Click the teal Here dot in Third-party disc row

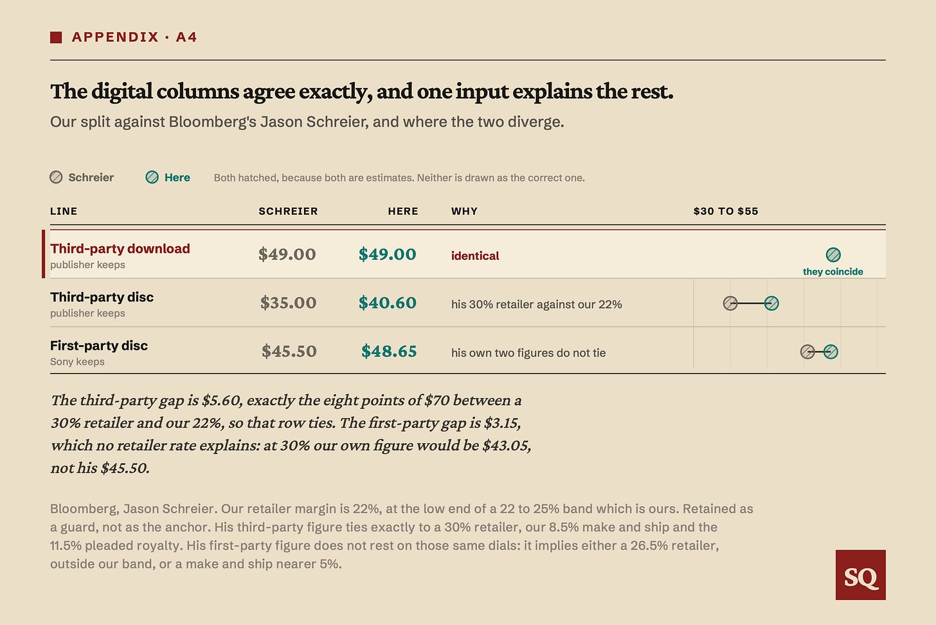click(x=771, y=303)
